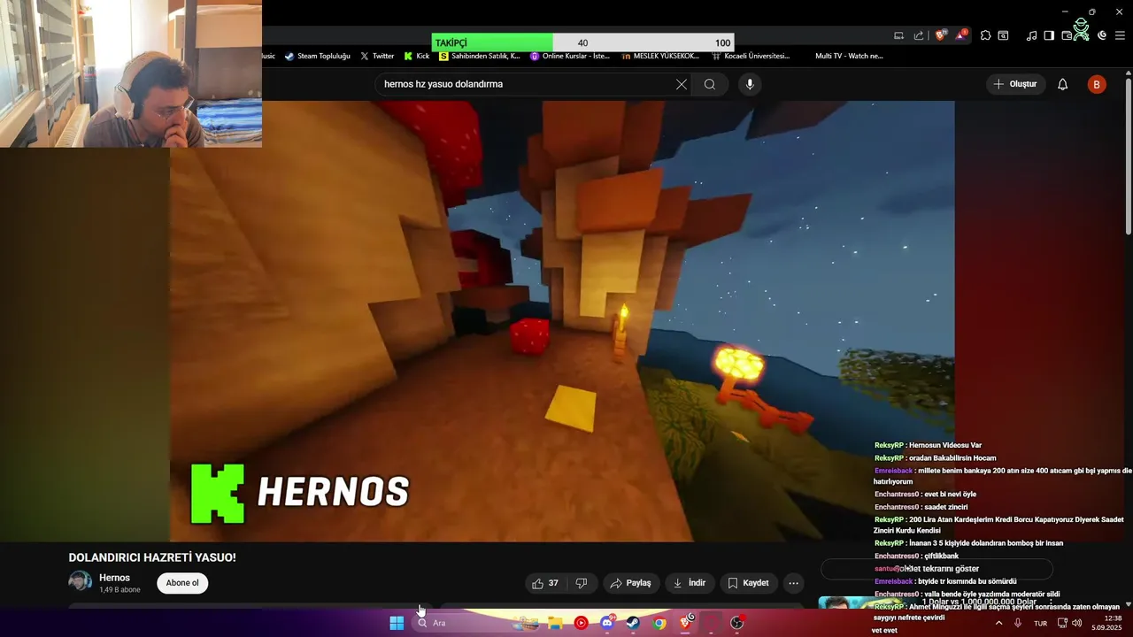1133x637 pixels.
Task: Click the Oluştur create button
Action: point(1014,84)
